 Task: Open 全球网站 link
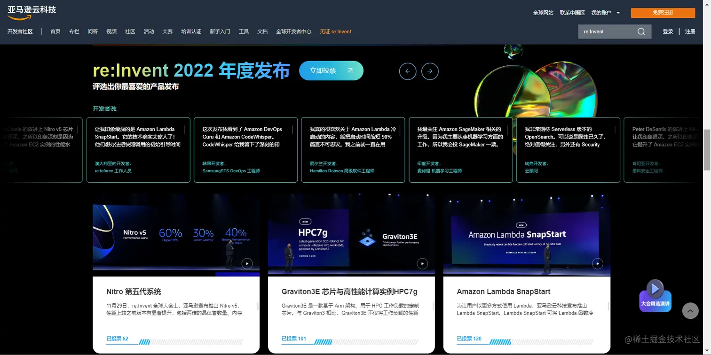click(543, 13)
